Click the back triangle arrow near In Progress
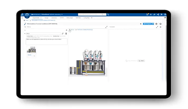 point(141,24)
